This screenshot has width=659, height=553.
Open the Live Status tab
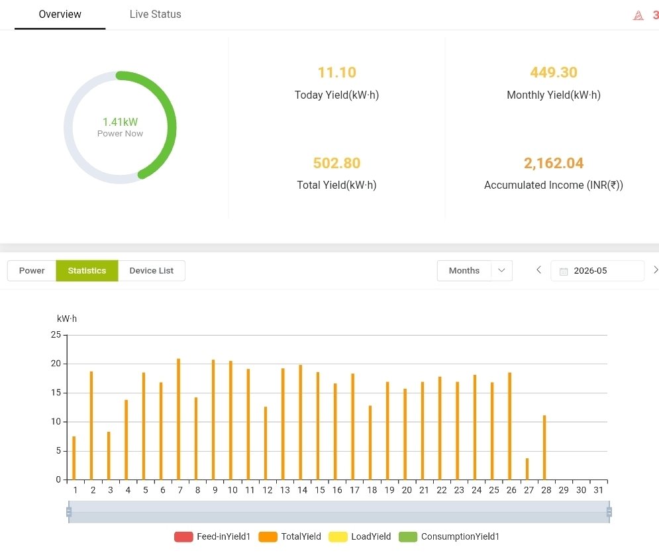[155, 15]
